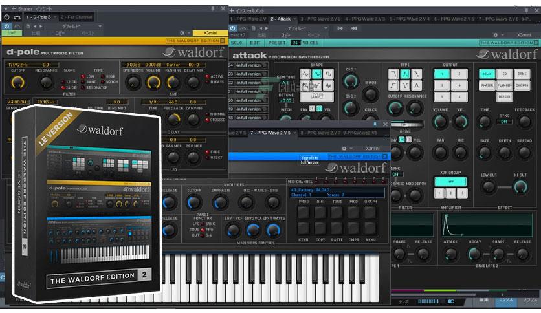This screenshot has height=313, width=541.
Task: Select the band-pass filter type icon in Attack
Action: pos(405,74)
